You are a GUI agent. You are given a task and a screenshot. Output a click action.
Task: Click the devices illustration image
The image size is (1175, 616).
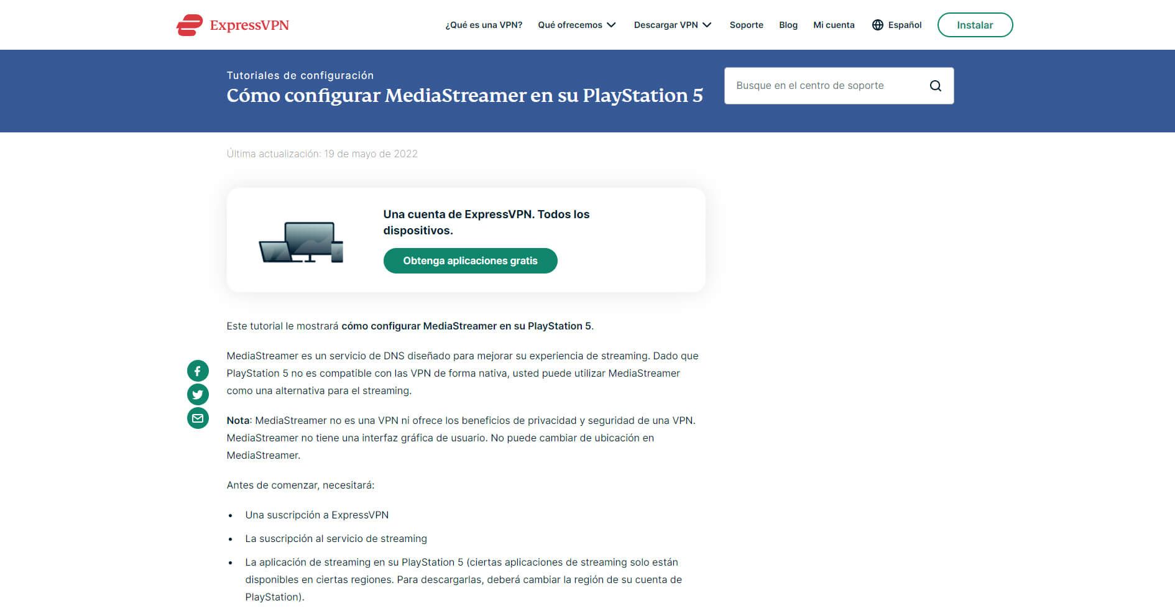click(x=301, y=242)
